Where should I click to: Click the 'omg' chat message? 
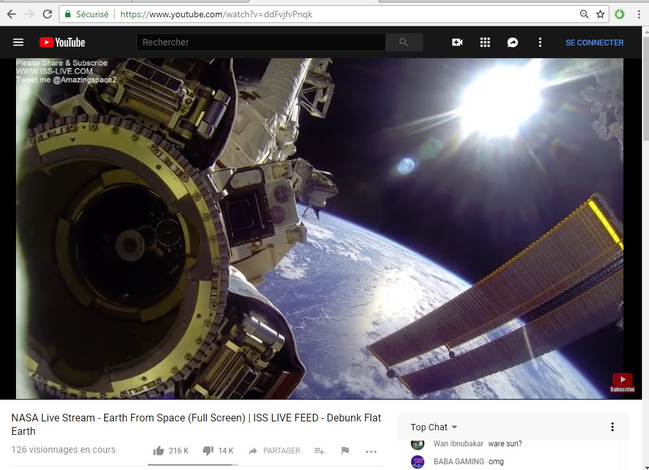496,462
